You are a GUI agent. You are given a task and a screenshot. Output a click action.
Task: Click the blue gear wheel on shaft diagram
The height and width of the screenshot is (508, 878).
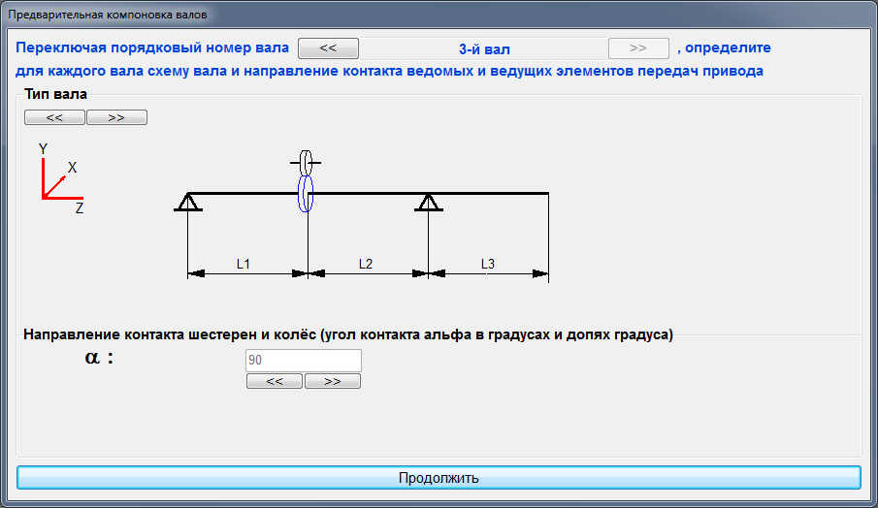[306, 194]
